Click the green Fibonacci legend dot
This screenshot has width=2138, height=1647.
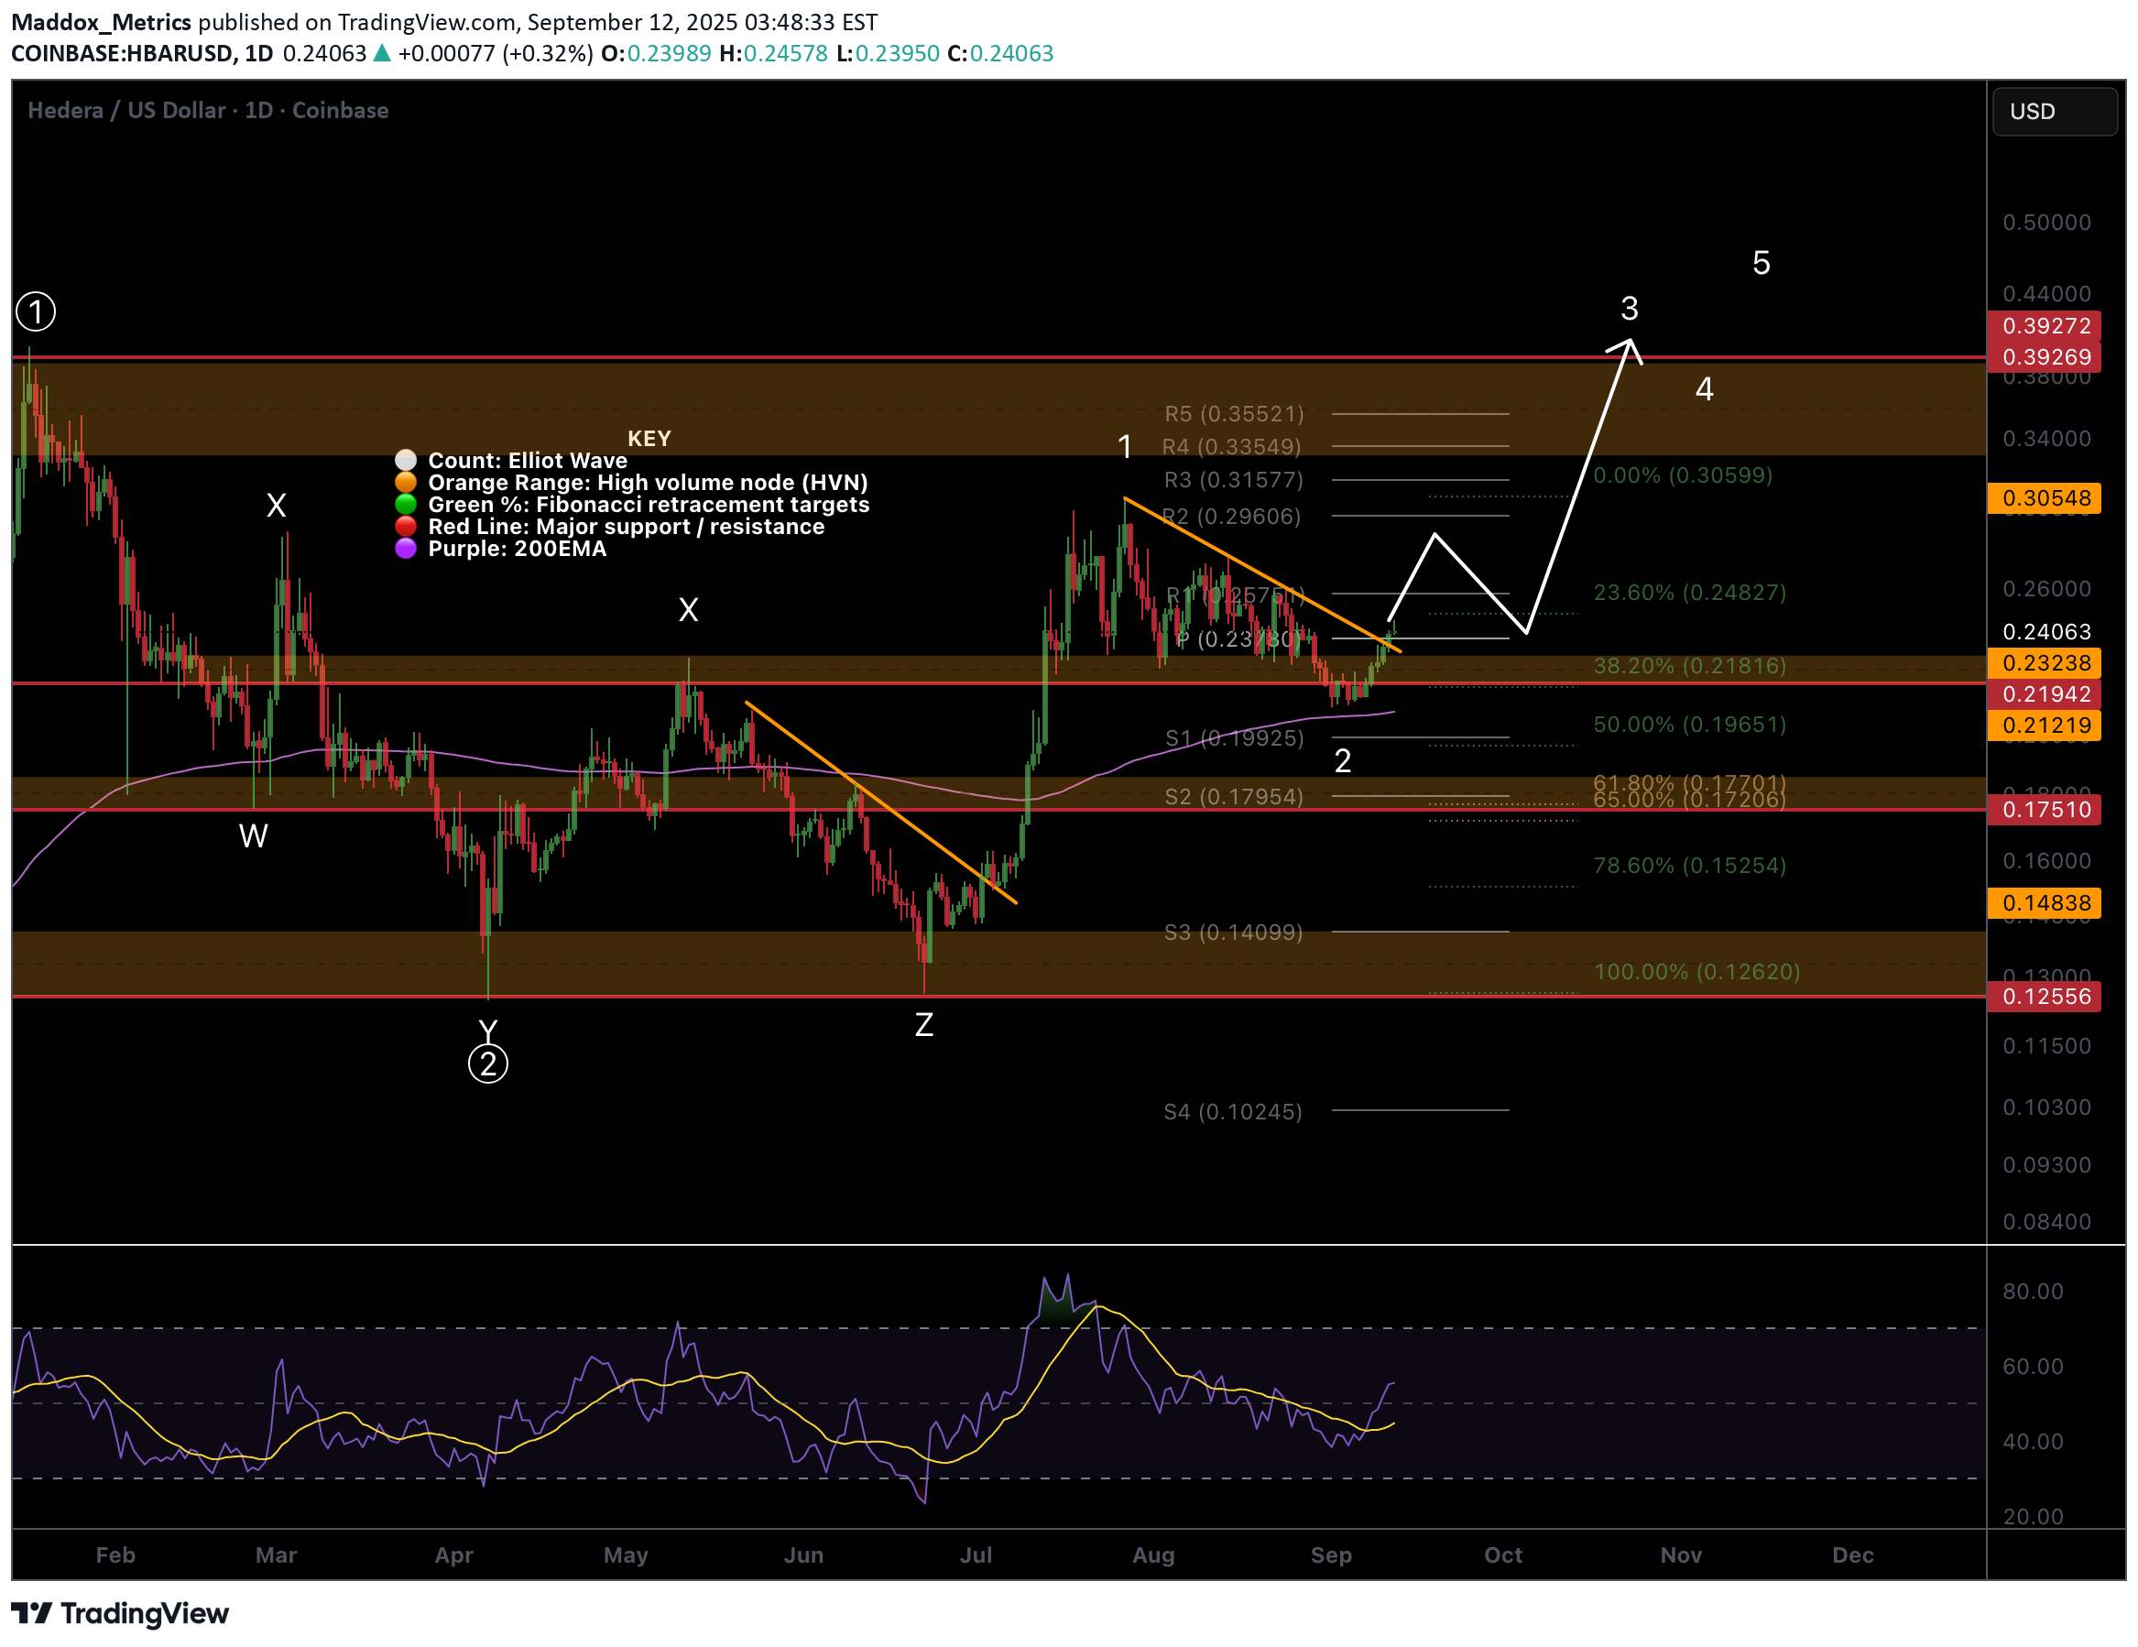(405, 505)
